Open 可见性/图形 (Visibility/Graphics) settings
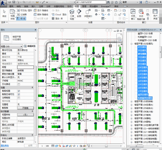The width and height of the screenshot is (162, 150). click(24, 11)
